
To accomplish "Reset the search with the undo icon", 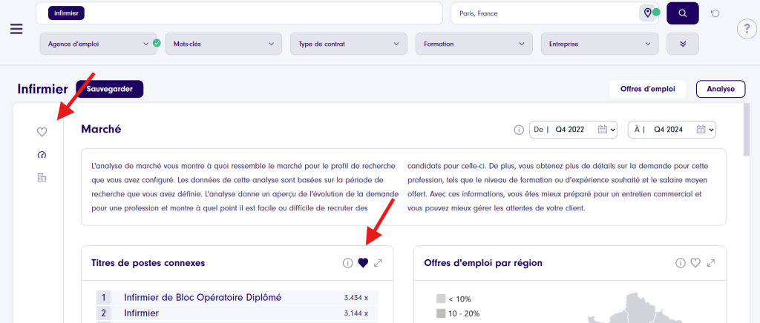I will coord(715,13).
